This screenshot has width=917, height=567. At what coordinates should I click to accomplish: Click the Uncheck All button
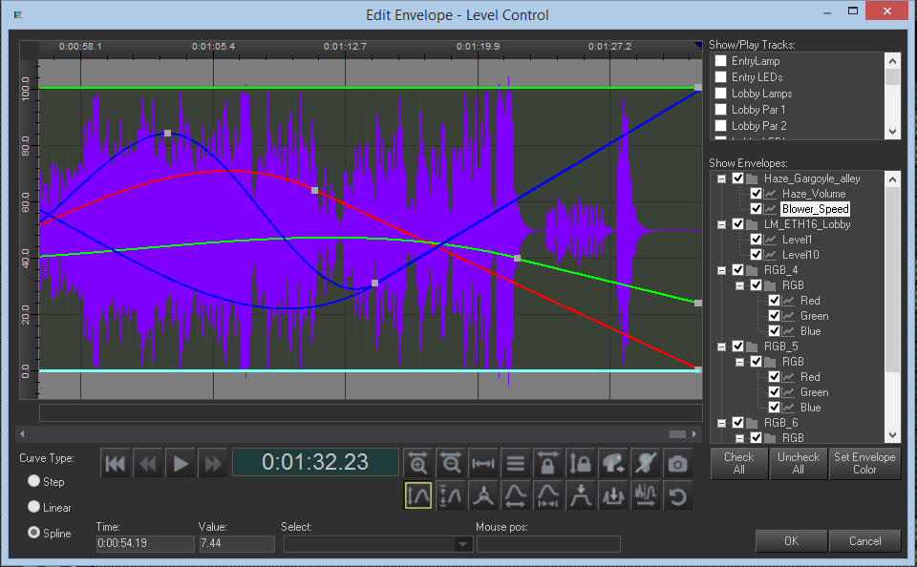[x=798, y=463]
